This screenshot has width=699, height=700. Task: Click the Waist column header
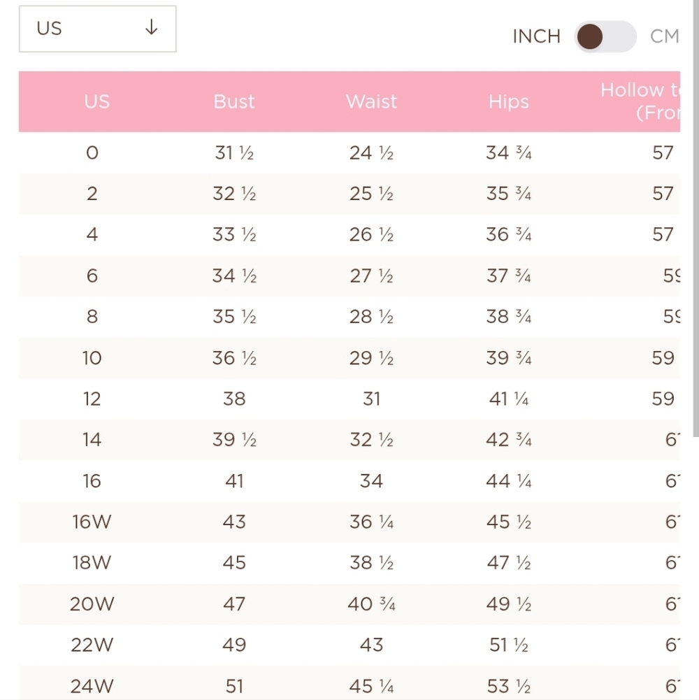click(x=371, y=102)
